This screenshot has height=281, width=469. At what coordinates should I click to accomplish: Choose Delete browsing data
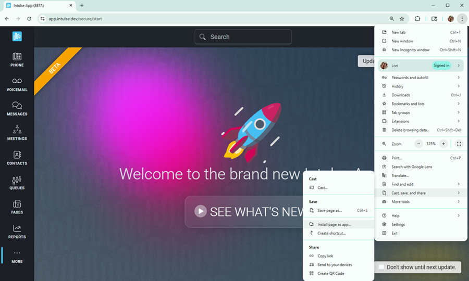coord(421,130)
